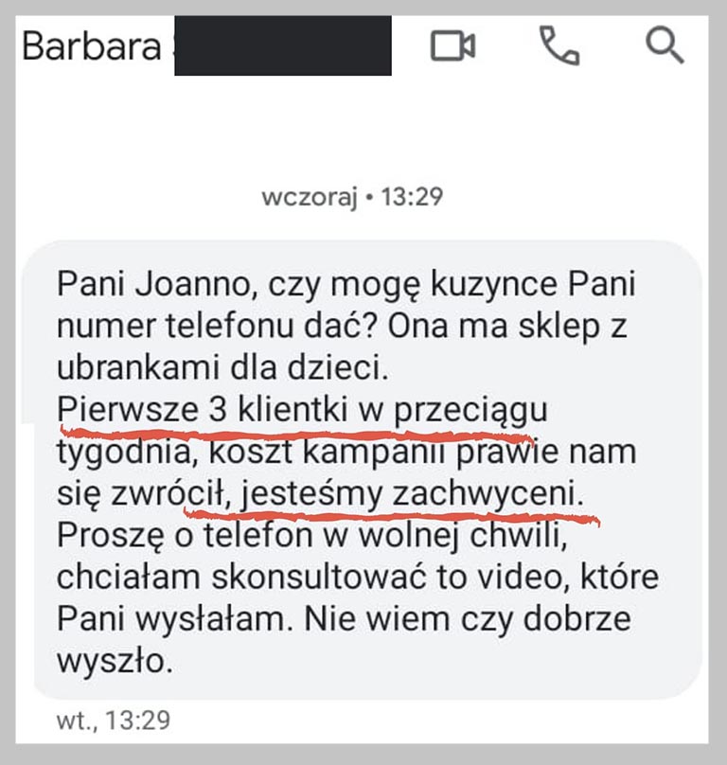Click the blacked-out surname box

coord(283,45)
